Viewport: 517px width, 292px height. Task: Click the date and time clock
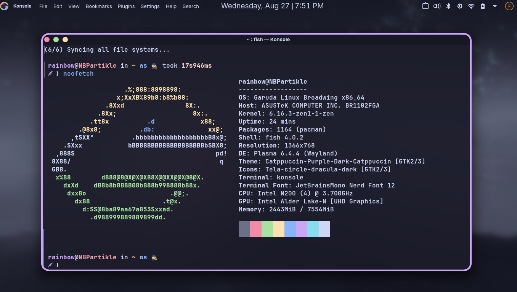[x=272, y=6]
